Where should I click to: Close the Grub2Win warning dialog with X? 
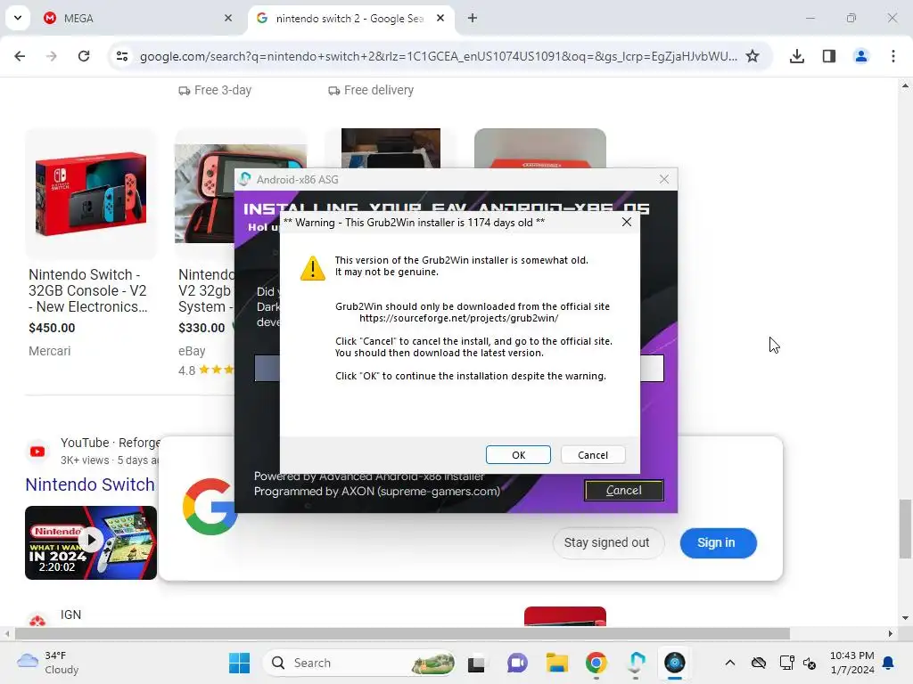627,222
